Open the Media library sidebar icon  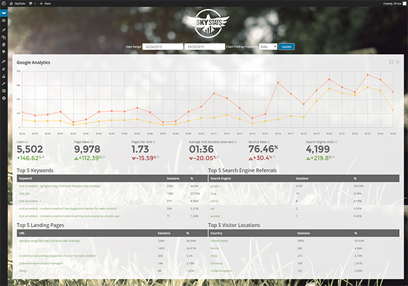point(4,38)
